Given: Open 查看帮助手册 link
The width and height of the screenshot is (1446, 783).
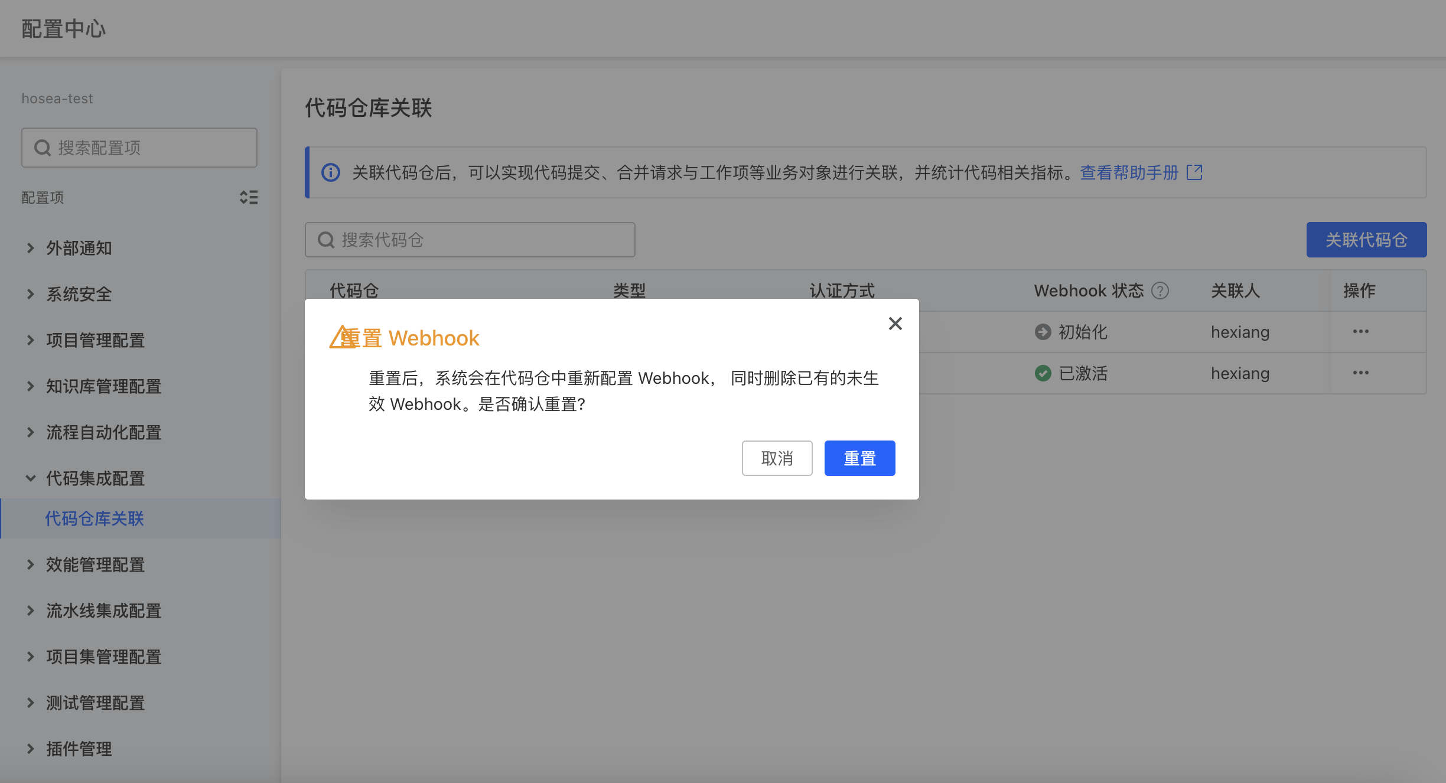Looking at the screenshot, I should coord(1129,172).
